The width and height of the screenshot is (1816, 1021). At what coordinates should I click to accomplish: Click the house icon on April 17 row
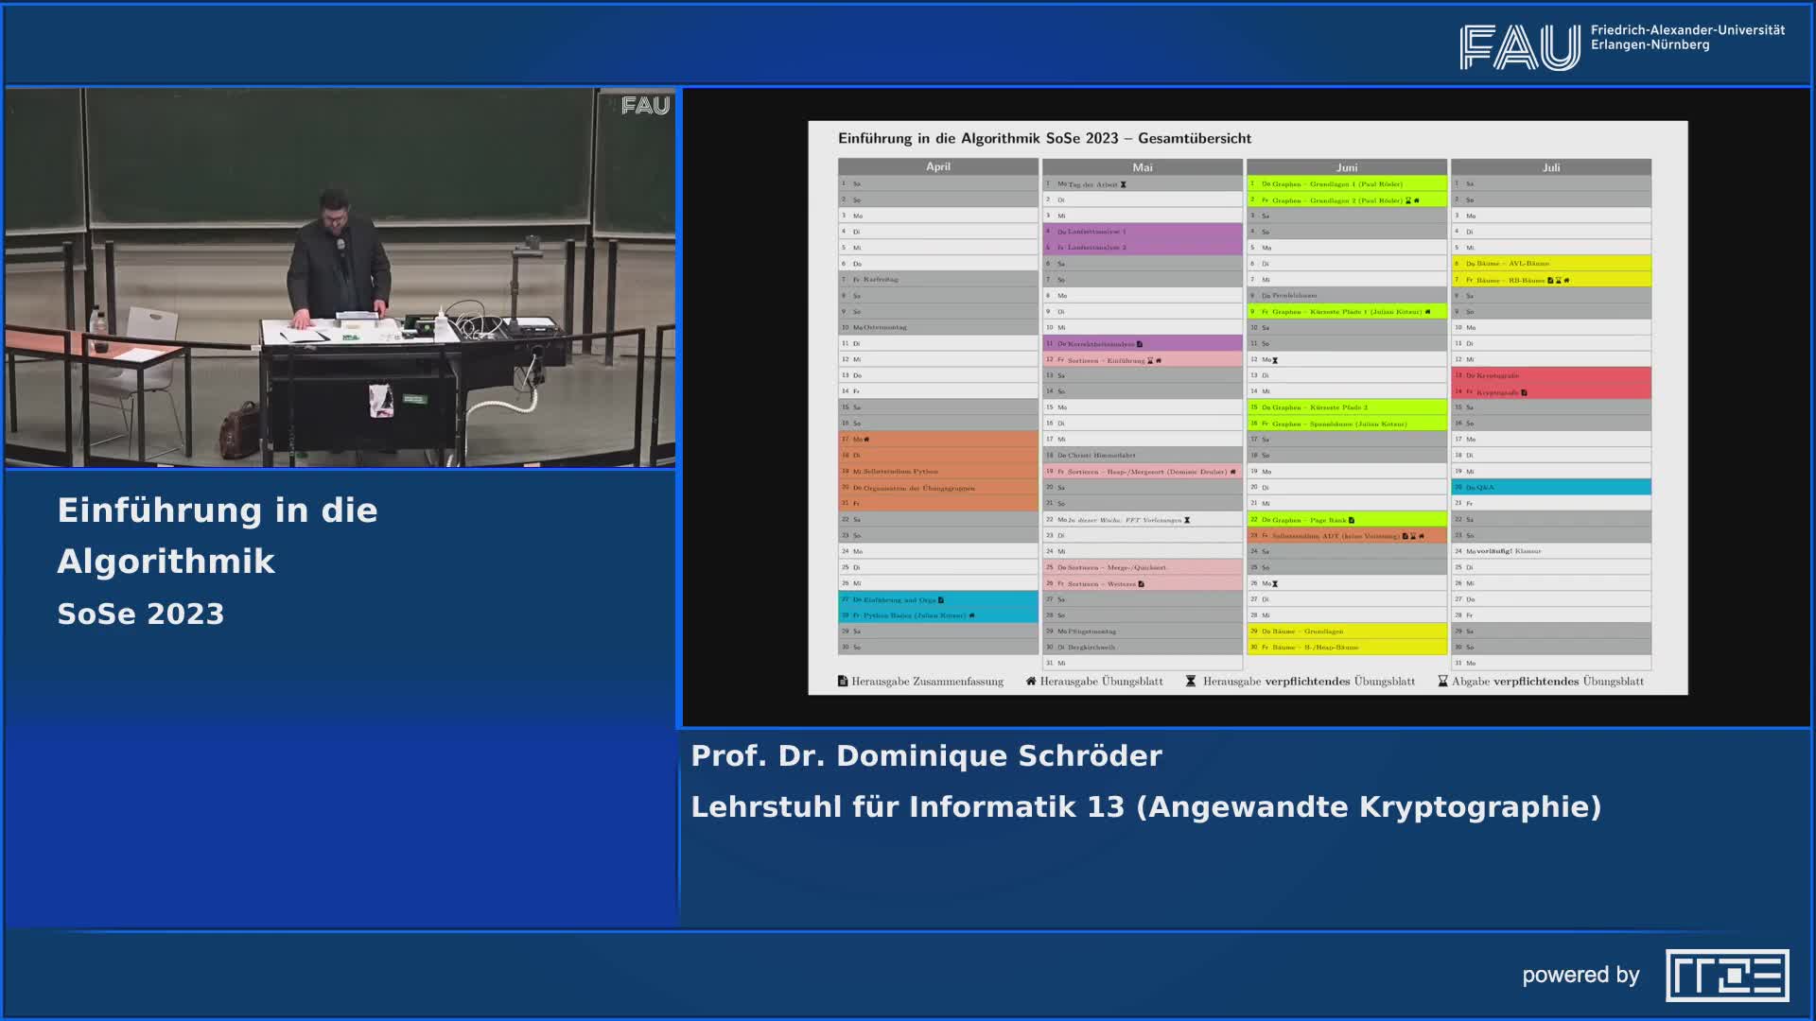(866, 439)
